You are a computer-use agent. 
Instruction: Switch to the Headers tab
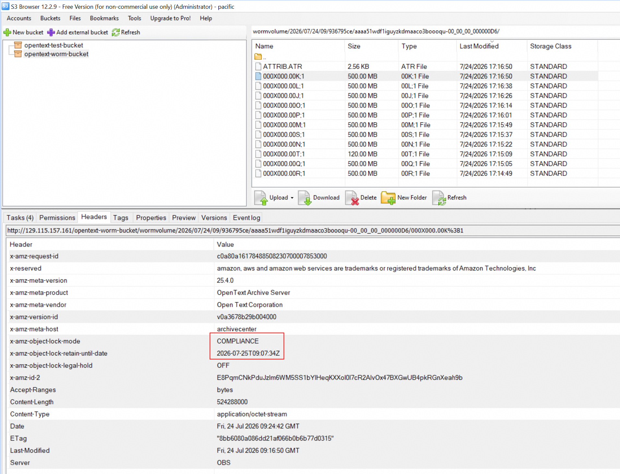pyautogui.click(x=94, y=217)
